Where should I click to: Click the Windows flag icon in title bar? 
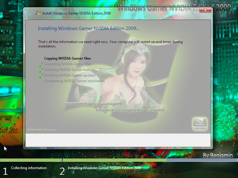point(38,13)
